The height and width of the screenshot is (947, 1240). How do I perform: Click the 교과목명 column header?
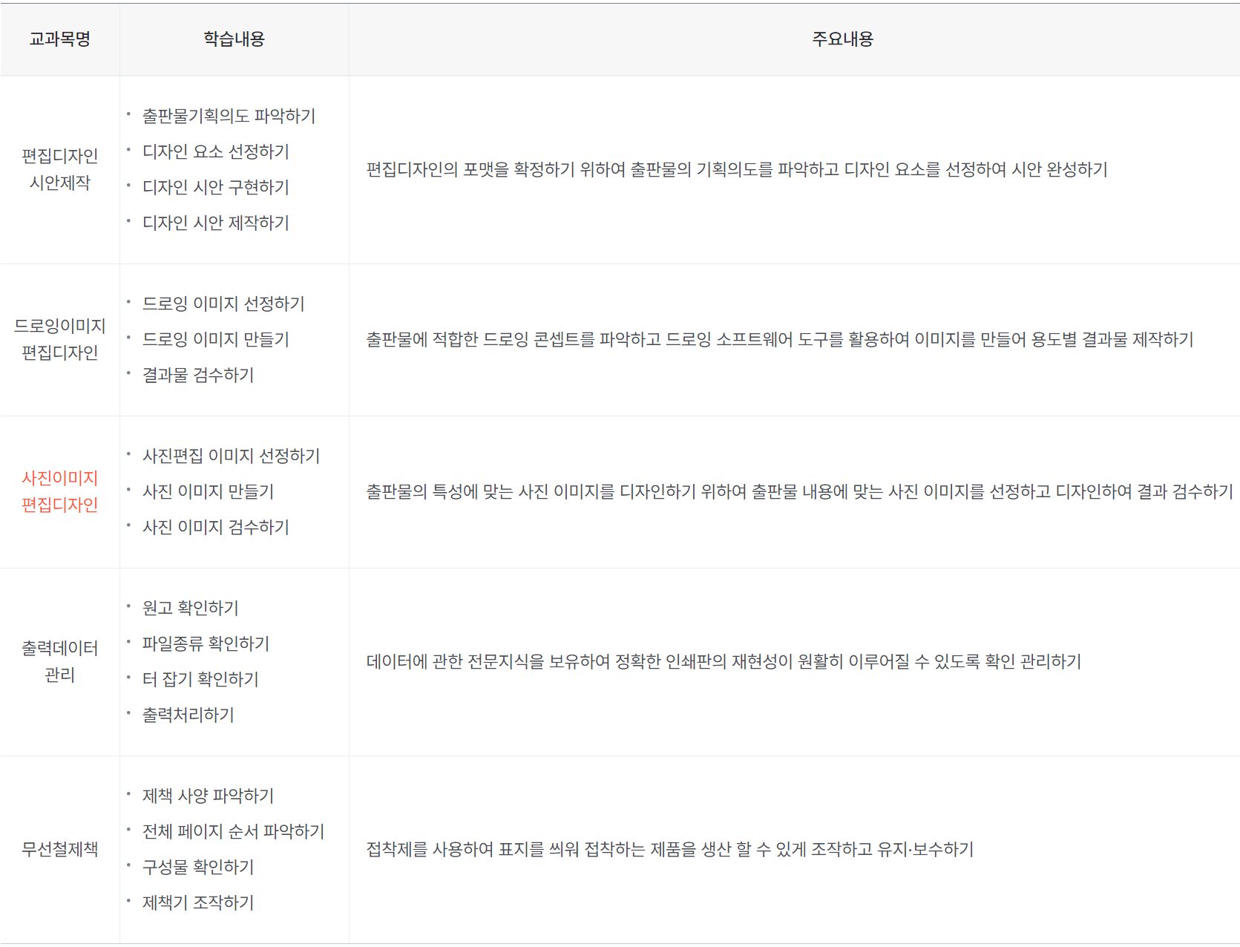coord(59,39)
